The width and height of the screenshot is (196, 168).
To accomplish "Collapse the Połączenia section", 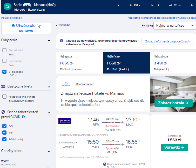I will point(49,40).
